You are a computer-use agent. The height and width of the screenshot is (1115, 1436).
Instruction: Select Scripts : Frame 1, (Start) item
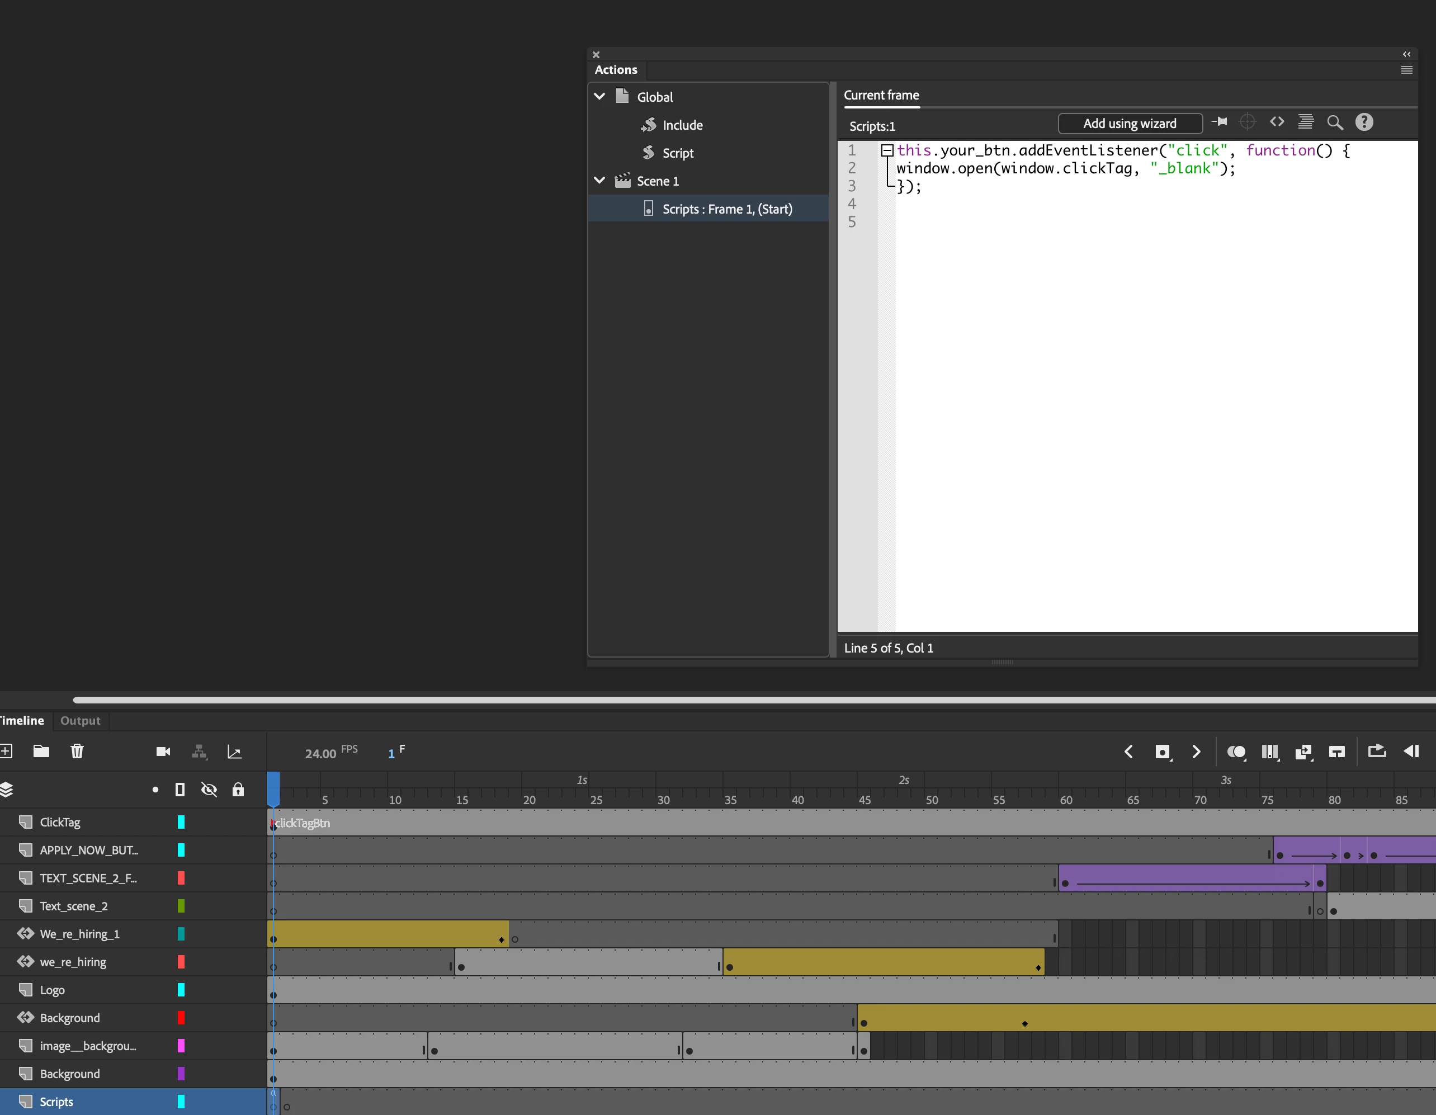pos(726,209)
